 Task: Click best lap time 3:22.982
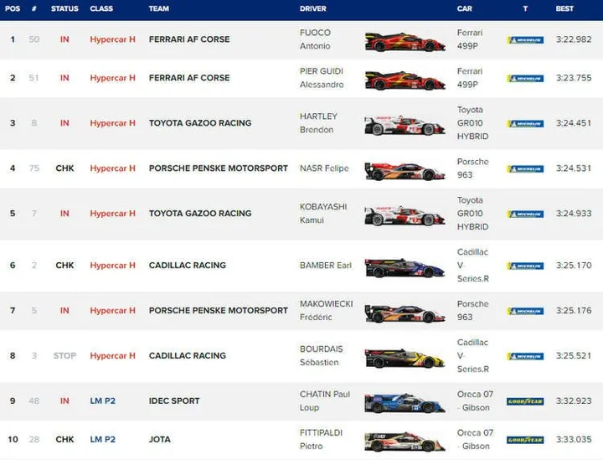[x=574, y=39]
